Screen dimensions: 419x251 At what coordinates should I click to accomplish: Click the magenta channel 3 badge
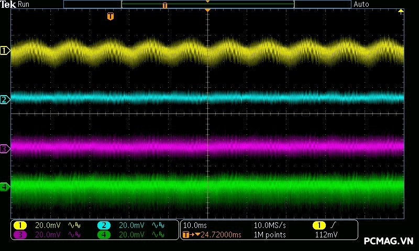(x=20, y=235)
